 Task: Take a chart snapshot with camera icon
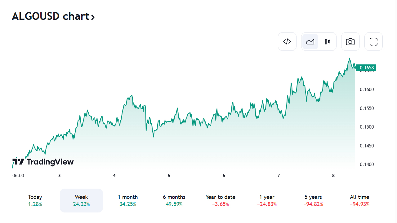point(350,42)
